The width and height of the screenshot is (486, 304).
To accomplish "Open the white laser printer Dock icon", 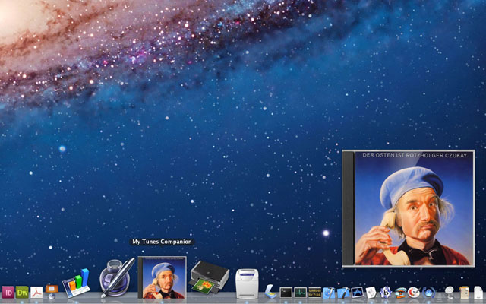I will pyautogui.click(x=247, y=283).
